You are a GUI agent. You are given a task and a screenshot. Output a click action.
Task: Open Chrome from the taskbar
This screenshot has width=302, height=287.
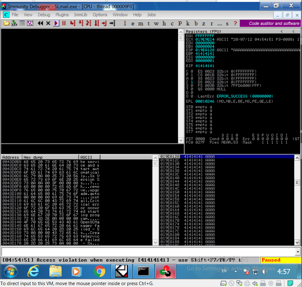pyautogui.click(x=100, y=271)
